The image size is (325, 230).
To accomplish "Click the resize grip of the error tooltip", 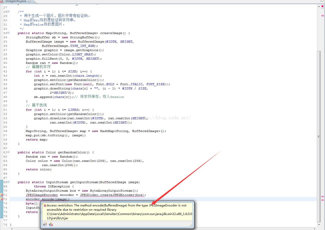I will [x=191, y=225].
